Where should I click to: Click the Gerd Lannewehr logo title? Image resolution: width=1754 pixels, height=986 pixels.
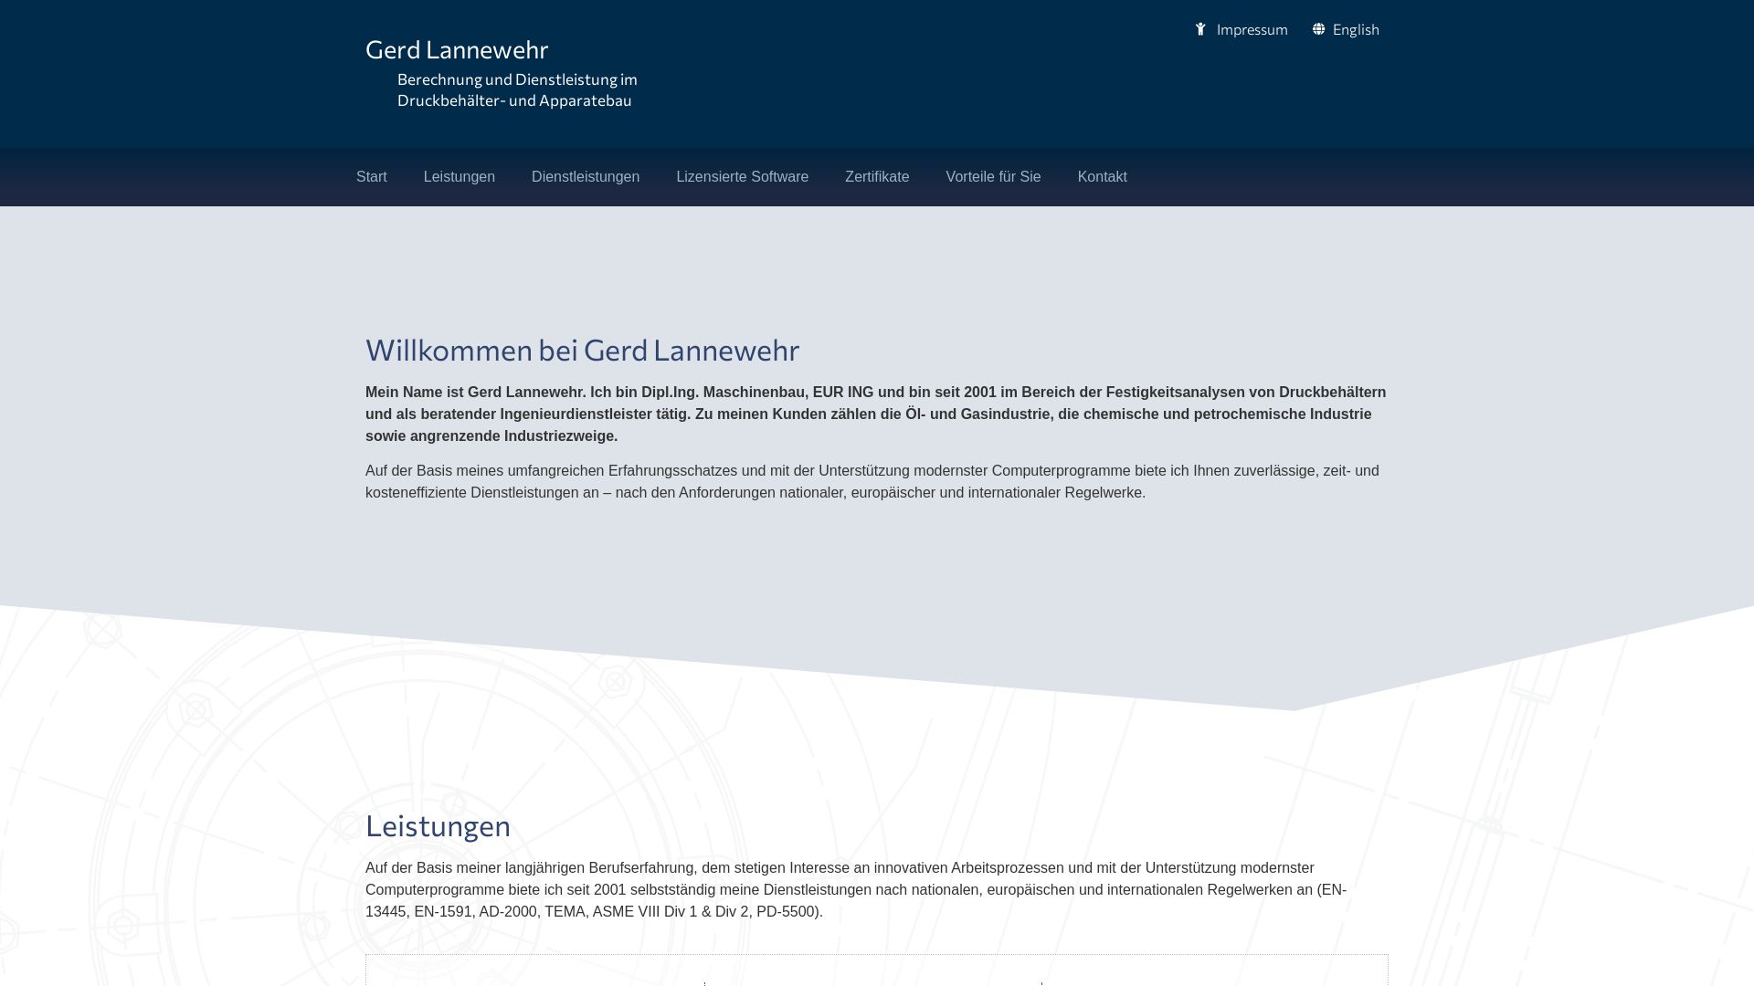click(x=457, y=49)
